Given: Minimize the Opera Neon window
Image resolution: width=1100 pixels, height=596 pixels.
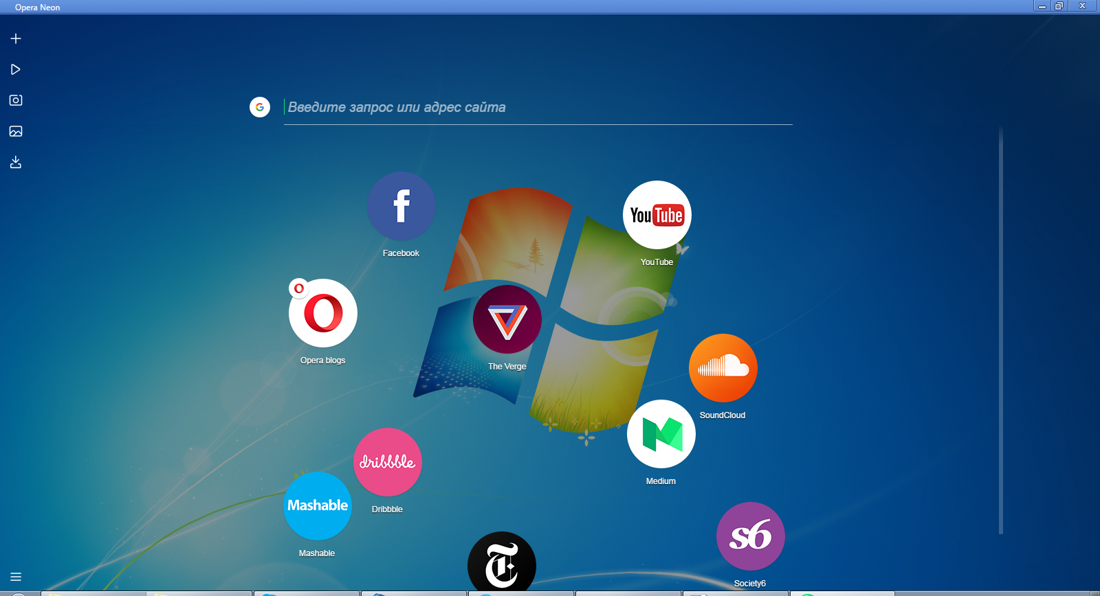Looking at the screenshot, I should pos(1042,5).
